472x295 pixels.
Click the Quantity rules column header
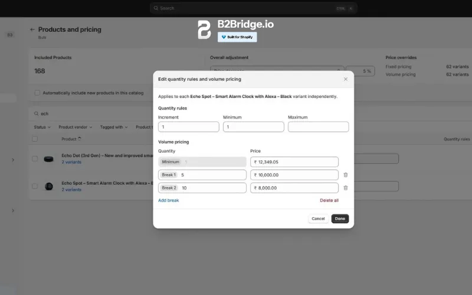click(x=457, y=139)
